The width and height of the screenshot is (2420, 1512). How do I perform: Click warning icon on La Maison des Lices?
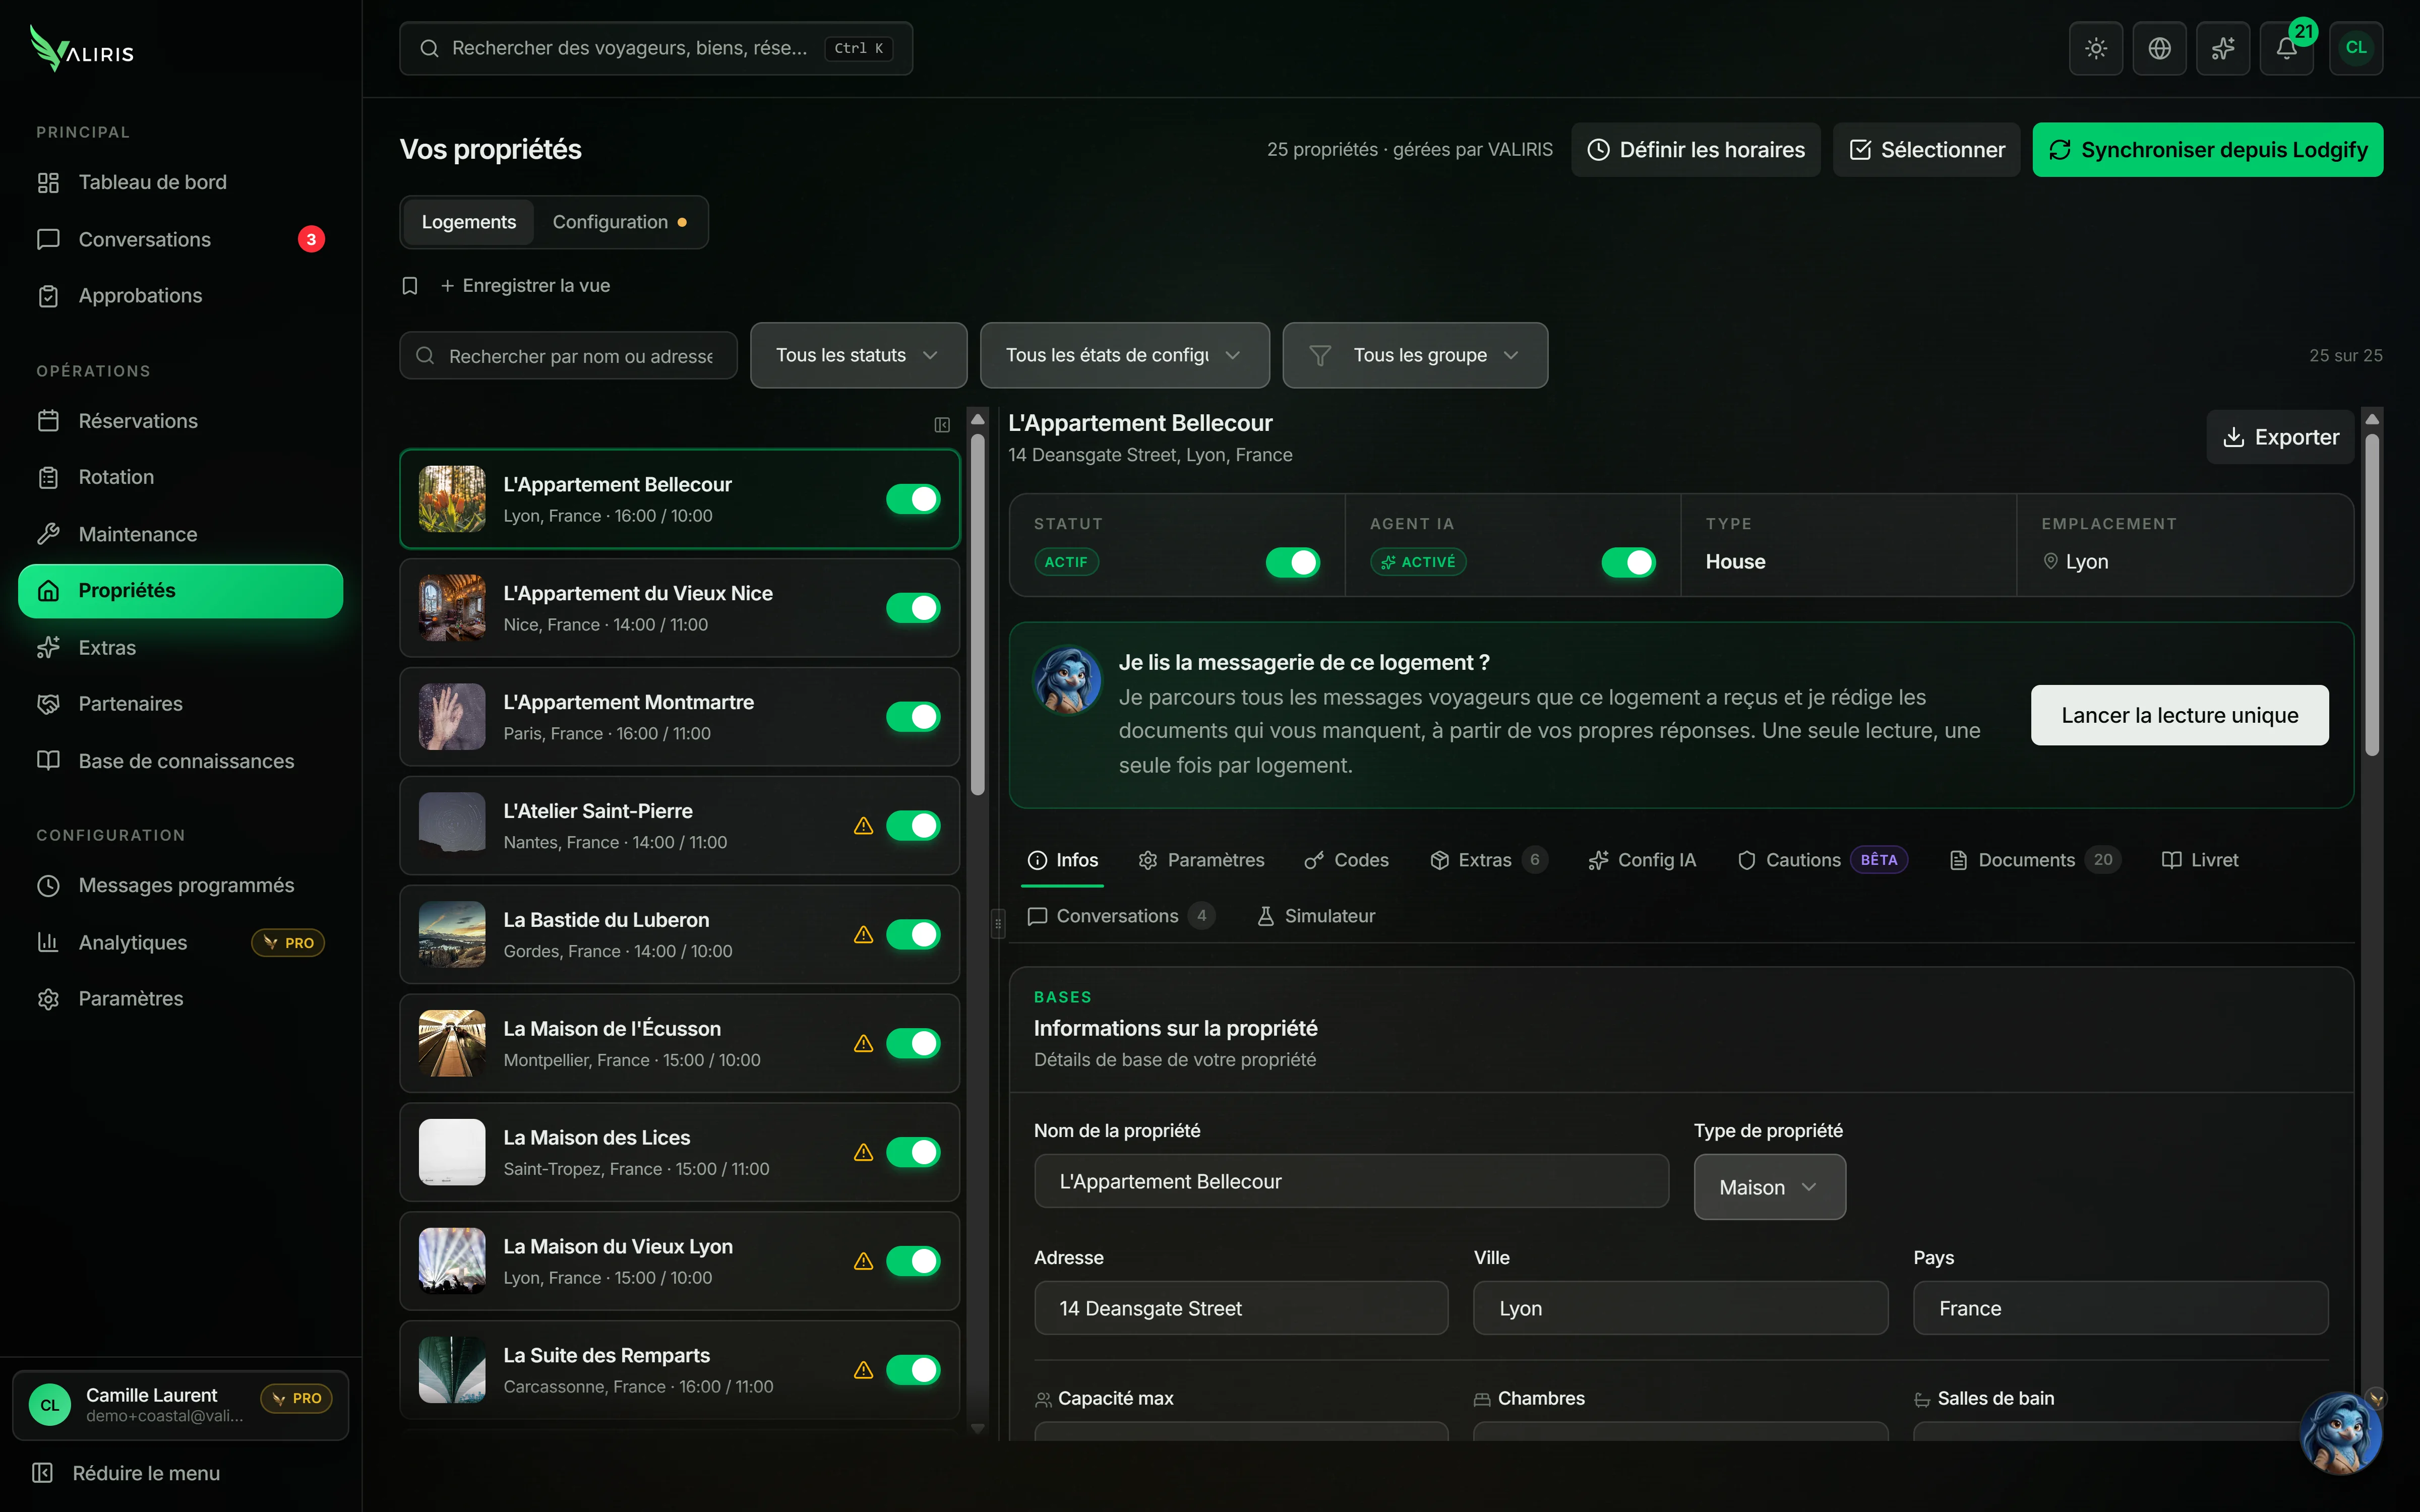(x=863, y=1152)
